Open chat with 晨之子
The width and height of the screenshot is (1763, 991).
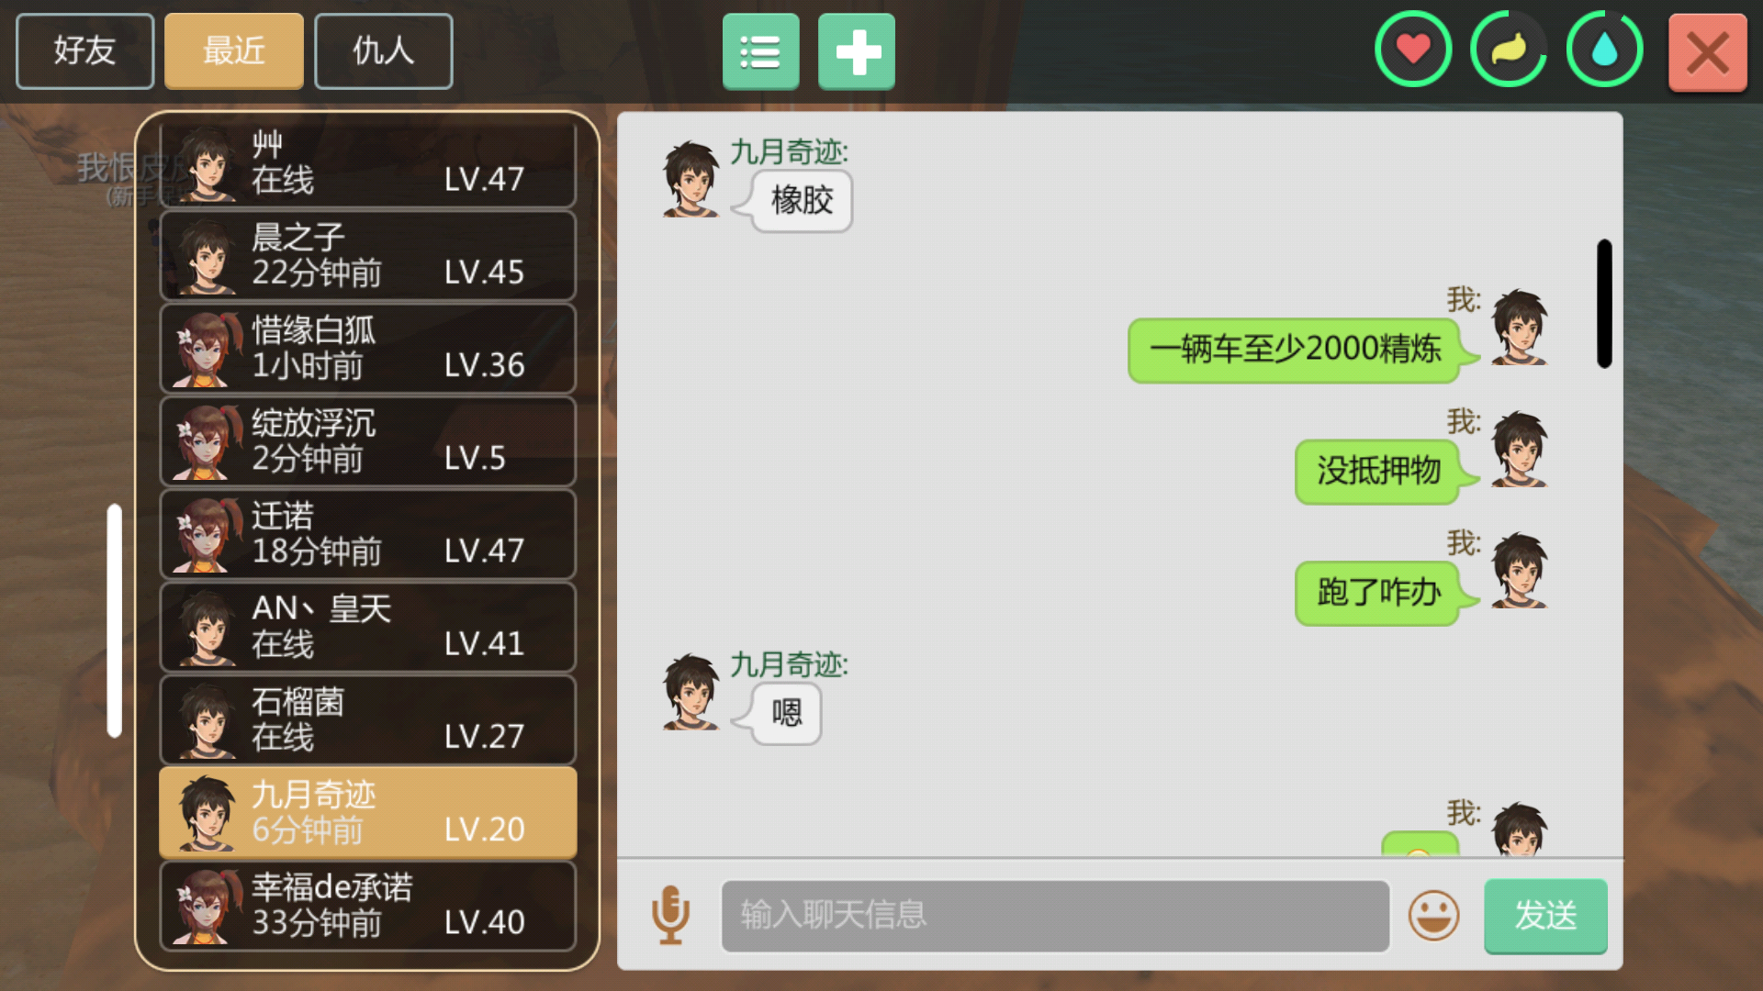tap(368, 256)
